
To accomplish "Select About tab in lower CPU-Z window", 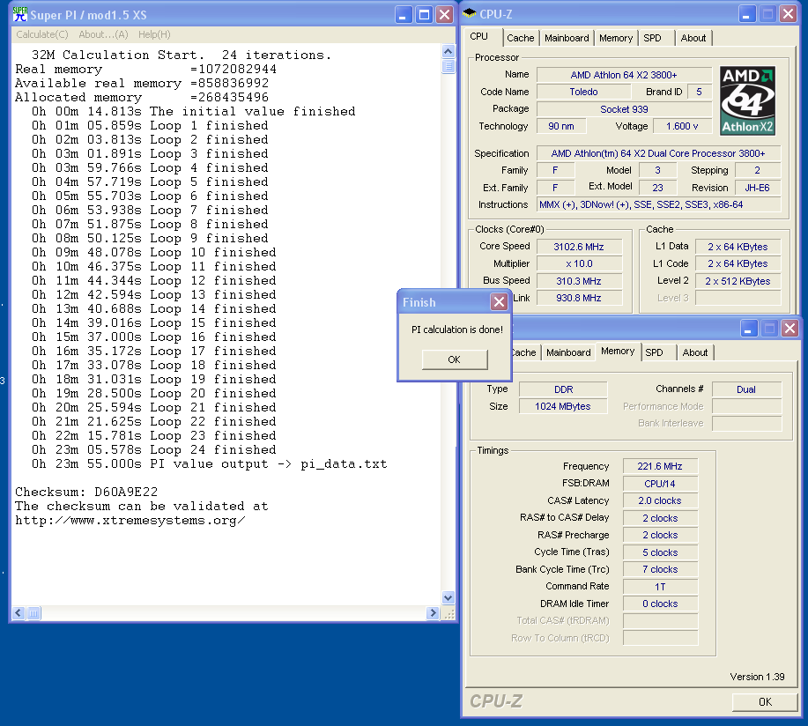I will click(x=695, y=352).
